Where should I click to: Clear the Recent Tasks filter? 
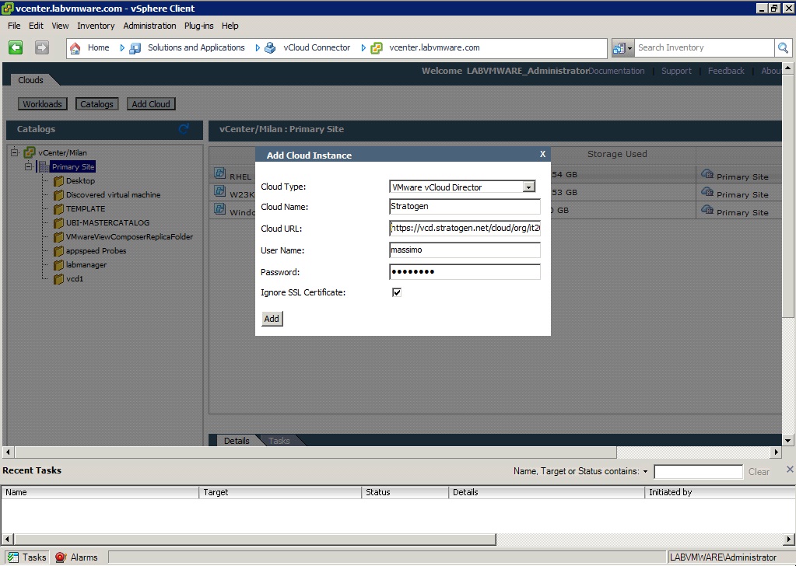pyautogui.click(x=759, y=472)
